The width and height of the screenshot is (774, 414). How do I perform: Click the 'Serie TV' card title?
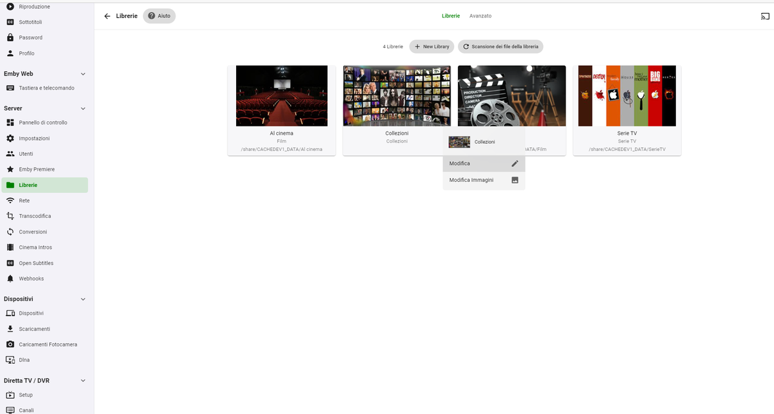[x=627, y=133]
